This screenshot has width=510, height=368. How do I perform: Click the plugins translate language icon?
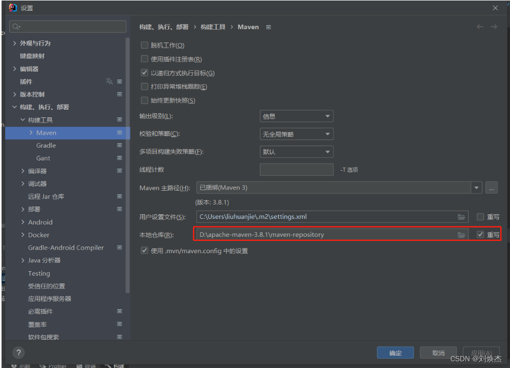tap(109, 81)
